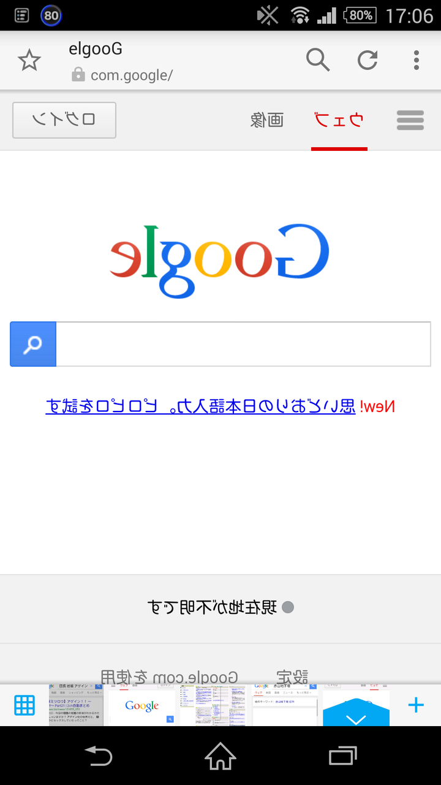The height and width of the screenshot is (785, 441).
Task: Tap the Android back navigation button
Action: pos(98,756)
